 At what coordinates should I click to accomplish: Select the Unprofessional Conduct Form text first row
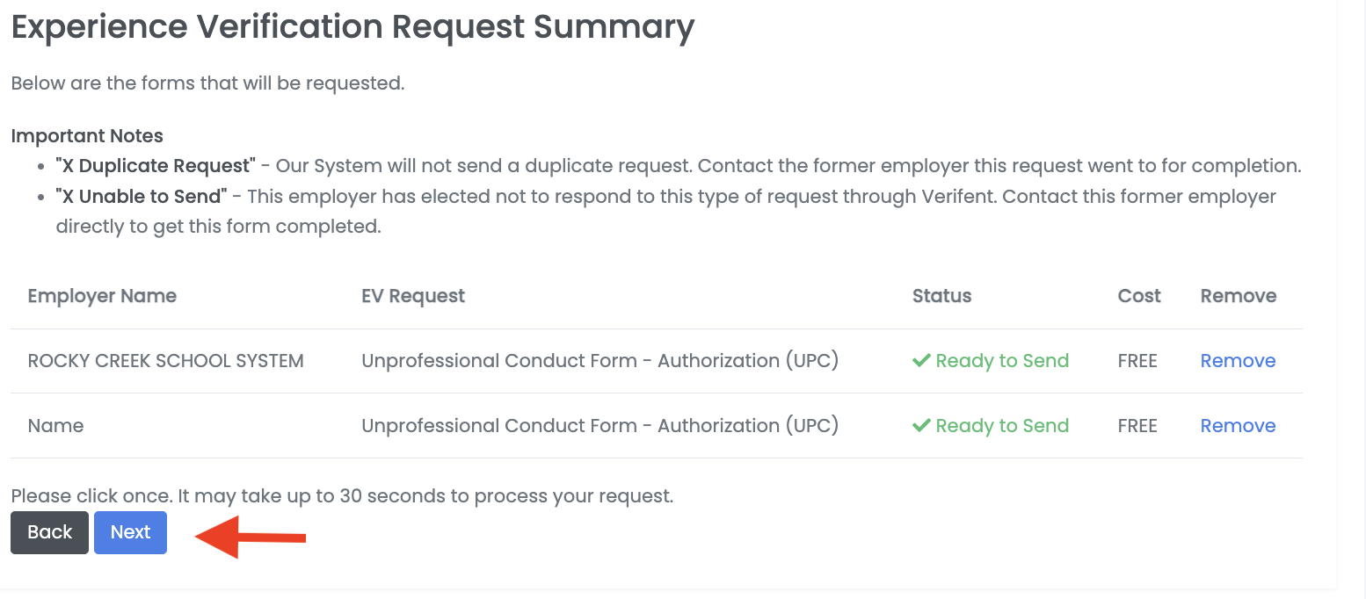599,360
